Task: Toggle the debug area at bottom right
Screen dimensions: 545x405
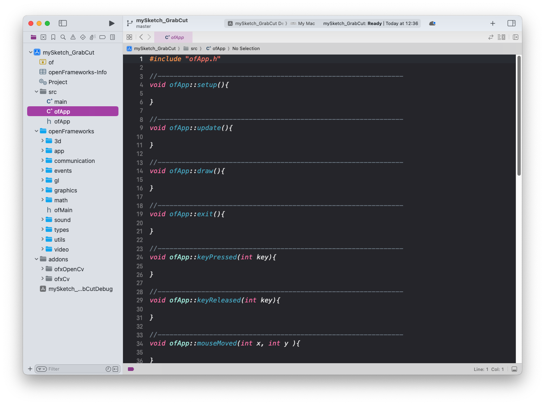Action: point(514,369)
